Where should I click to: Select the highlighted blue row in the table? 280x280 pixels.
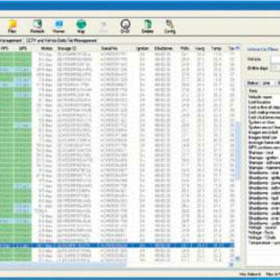[x=117, y=246]
